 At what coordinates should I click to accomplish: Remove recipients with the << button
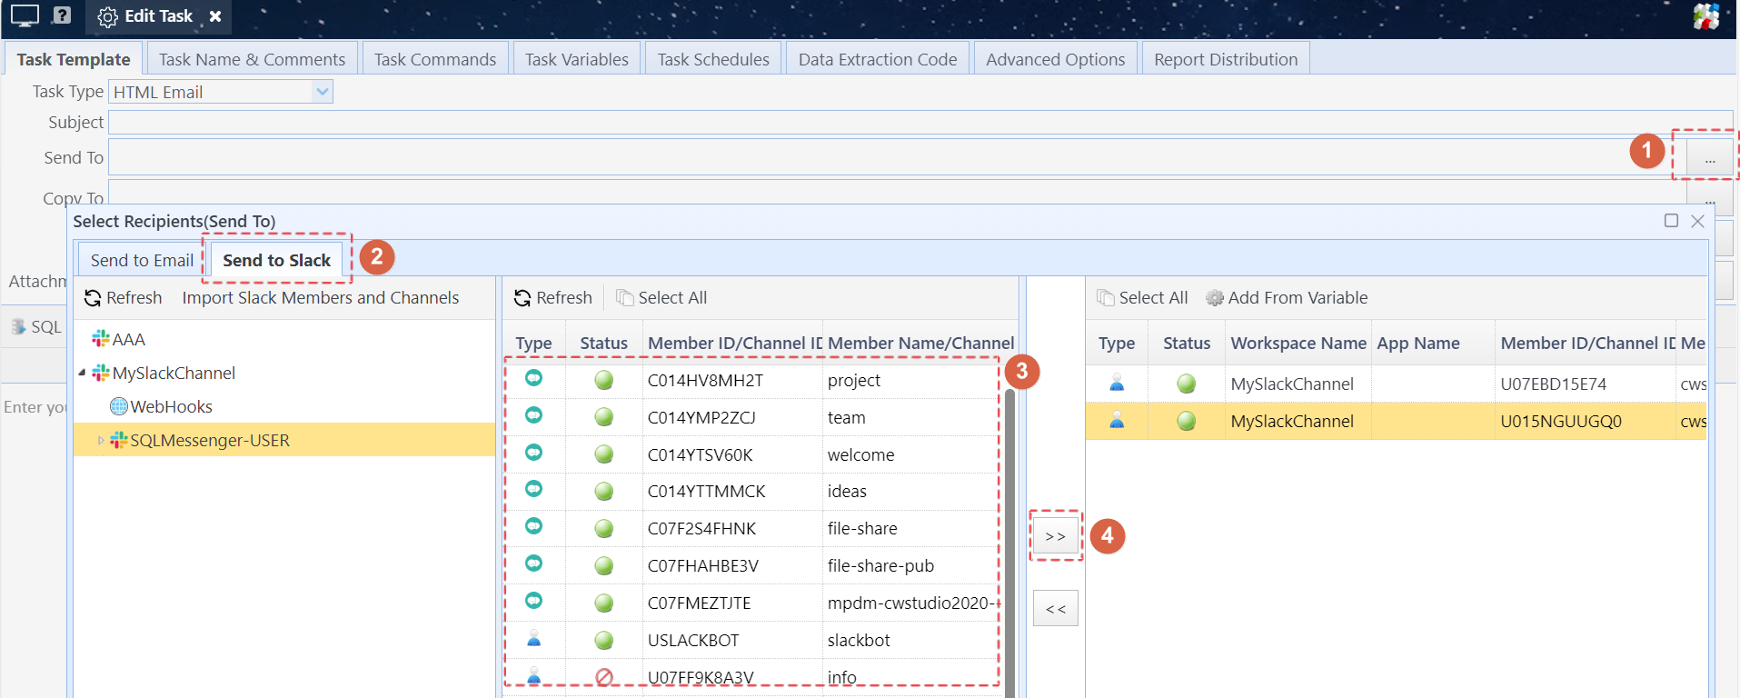tap(1055, 609)
